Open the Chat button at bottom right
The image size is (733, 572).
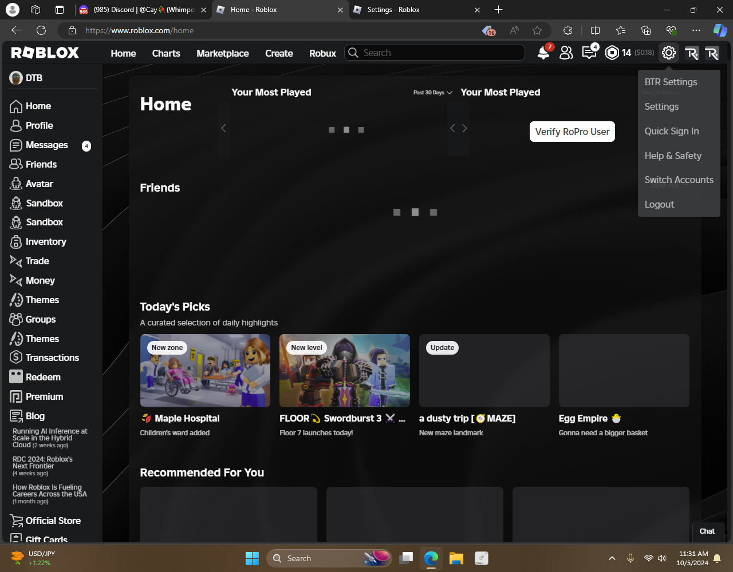click(x=707, y=531)
